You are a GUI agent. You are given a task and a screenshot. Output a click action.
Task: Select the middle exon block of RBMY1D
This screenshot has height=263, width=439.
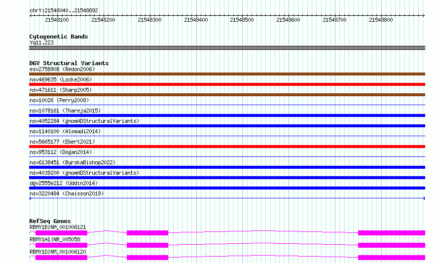pyautogui.click(x=147, y=258)
